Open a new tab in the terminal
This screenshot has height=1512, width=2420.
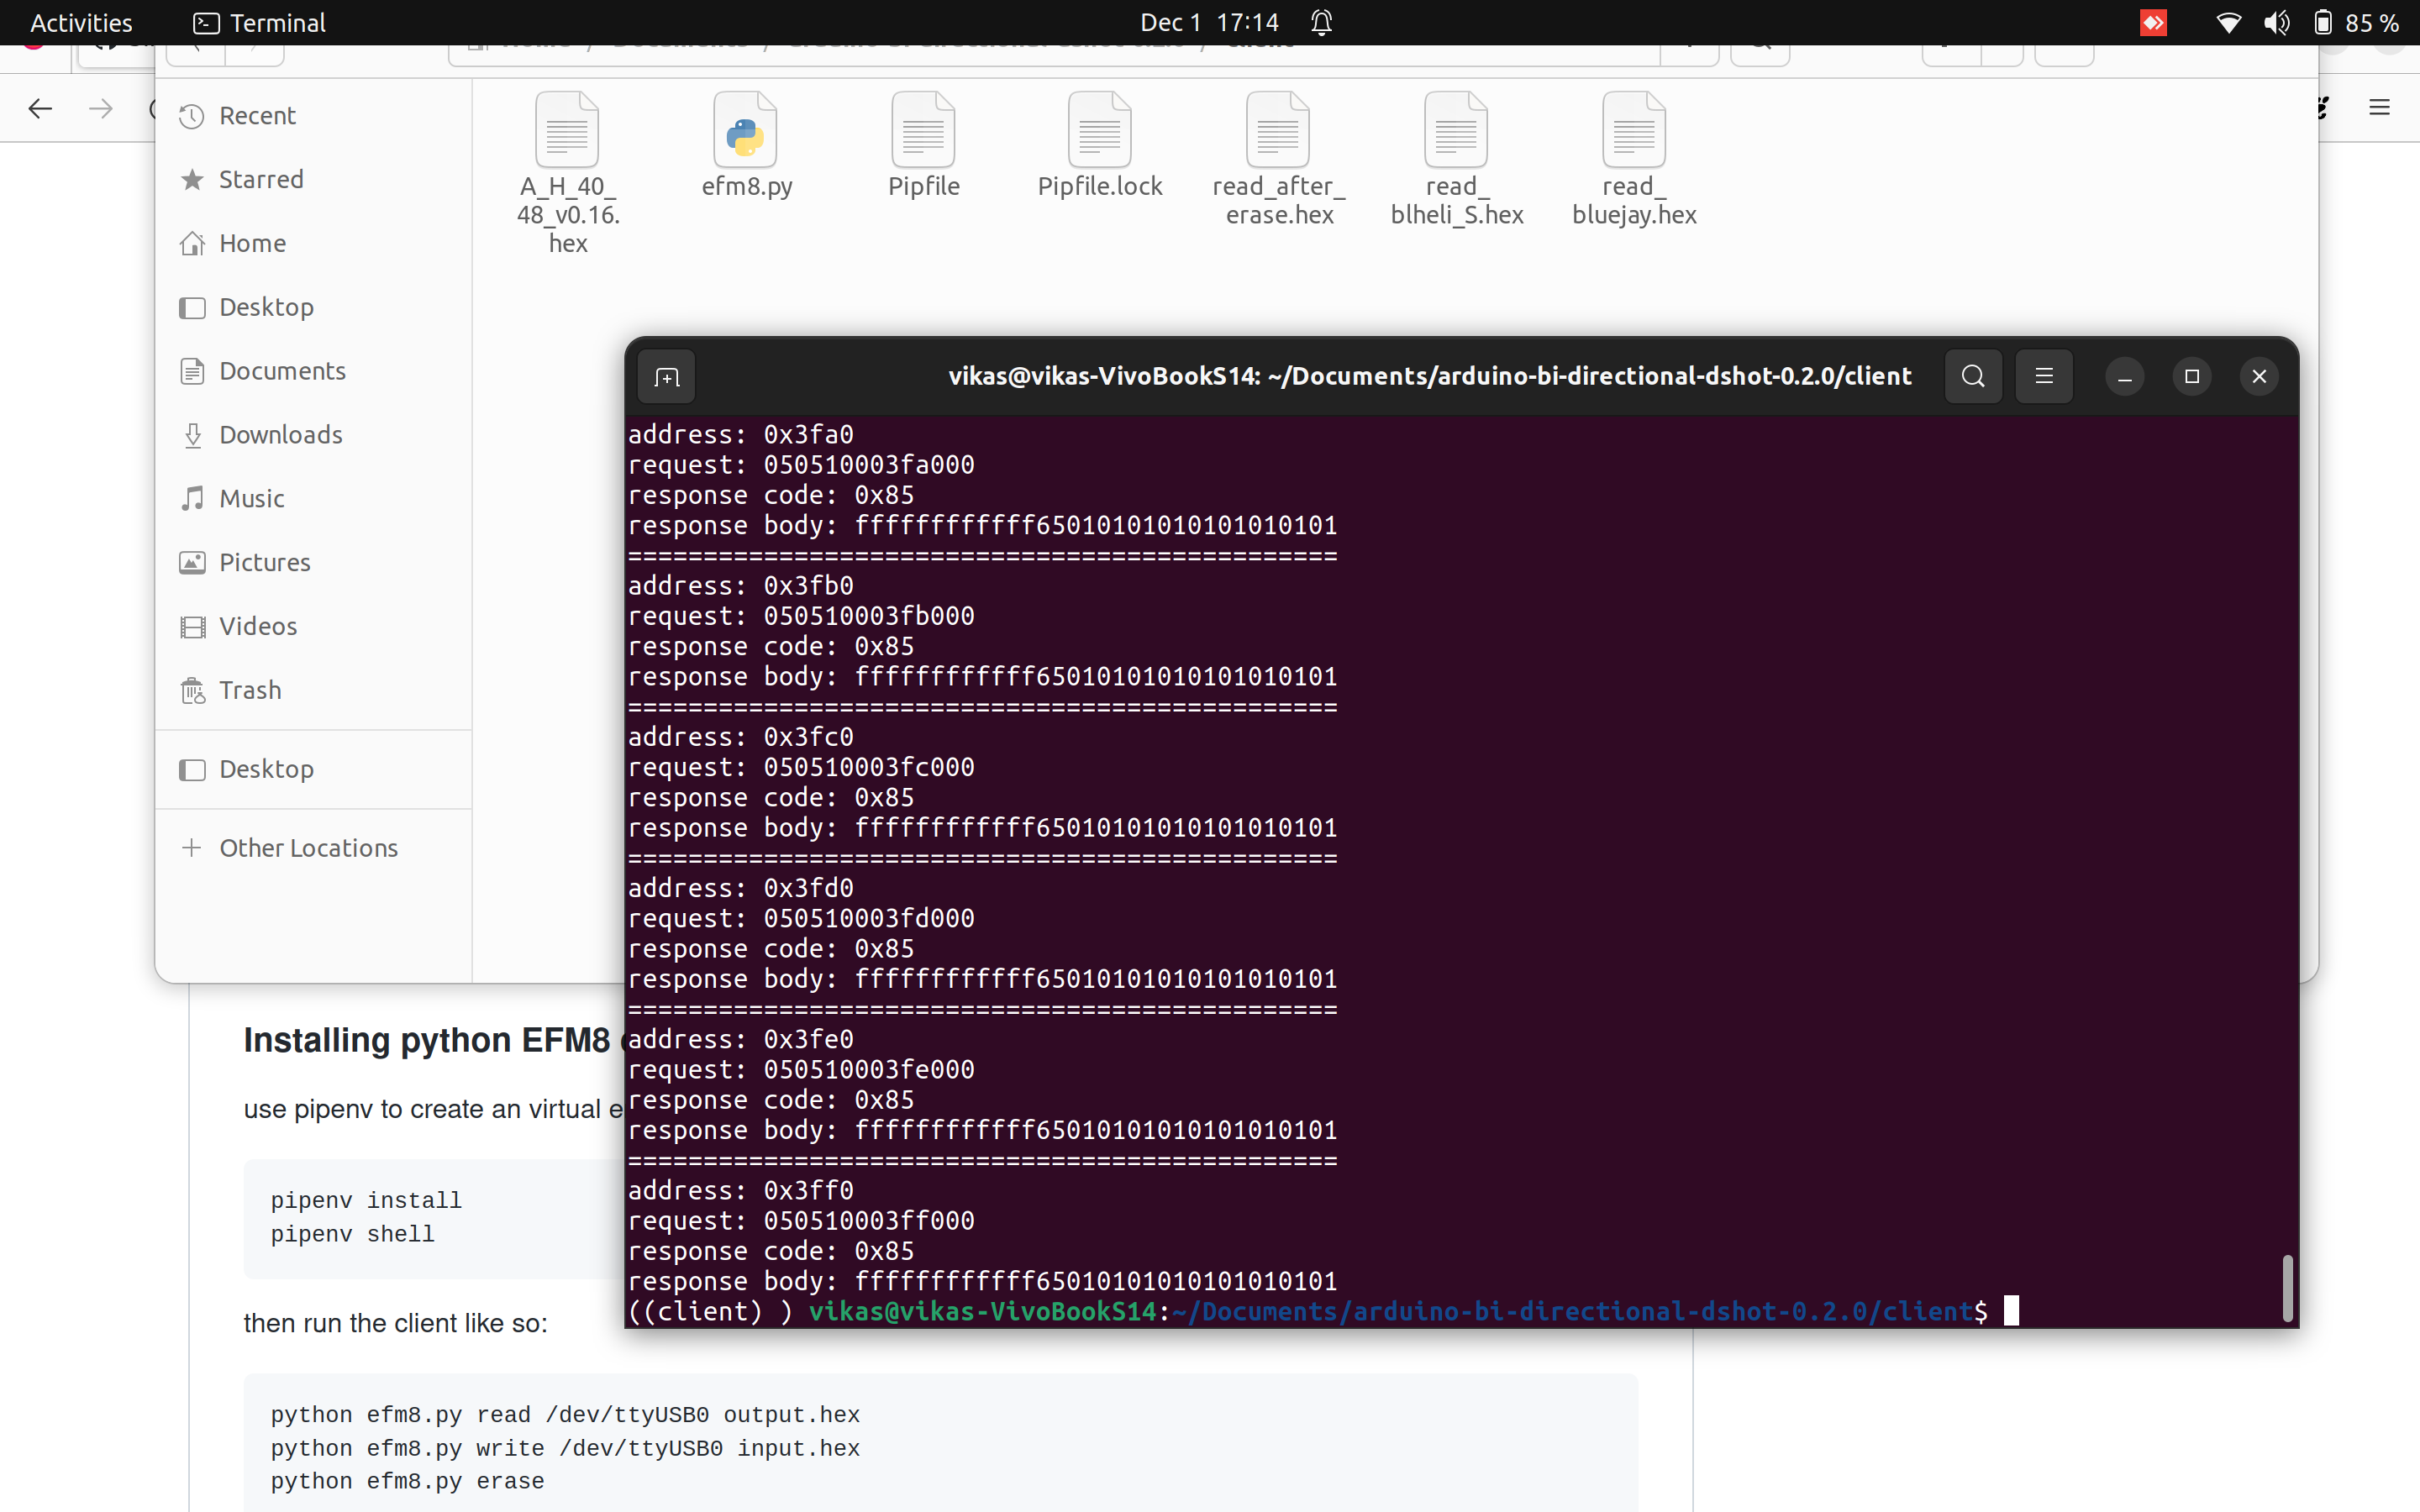(666, 376)
